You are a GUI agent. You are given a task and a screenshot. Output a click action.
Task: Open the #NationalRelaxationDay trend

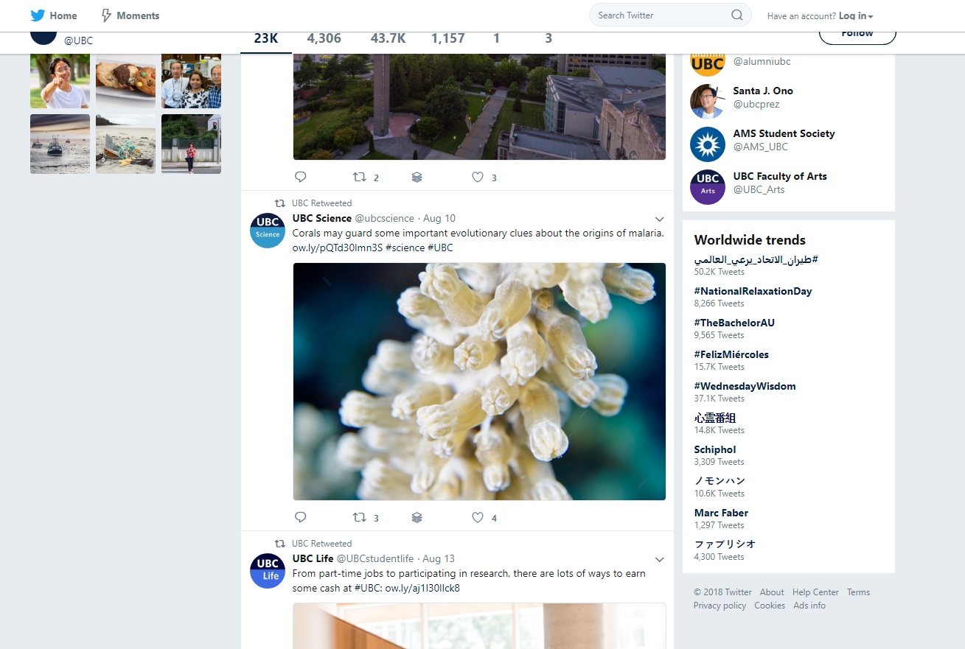tap(753, 291)
